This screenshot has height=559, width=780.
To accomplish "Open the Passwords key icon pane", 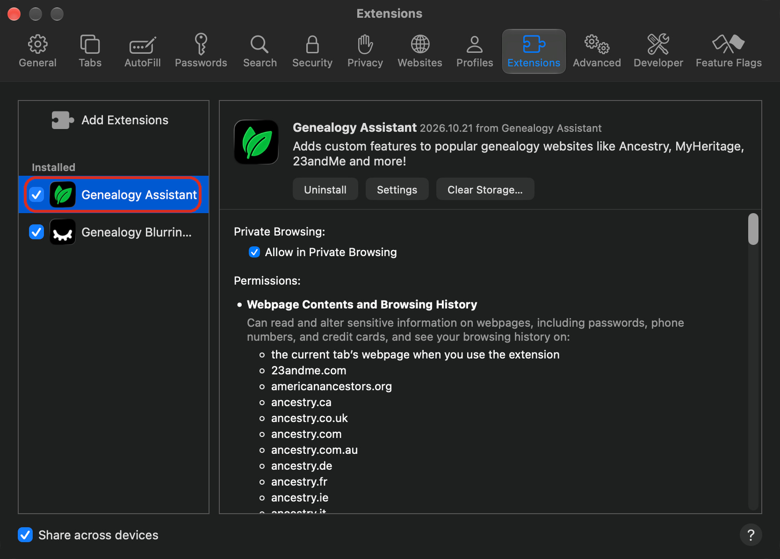I will click(201, 51).
